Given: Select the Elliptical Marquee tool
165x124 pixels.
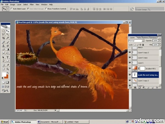Looking at the screenshot, I should 3,31.
